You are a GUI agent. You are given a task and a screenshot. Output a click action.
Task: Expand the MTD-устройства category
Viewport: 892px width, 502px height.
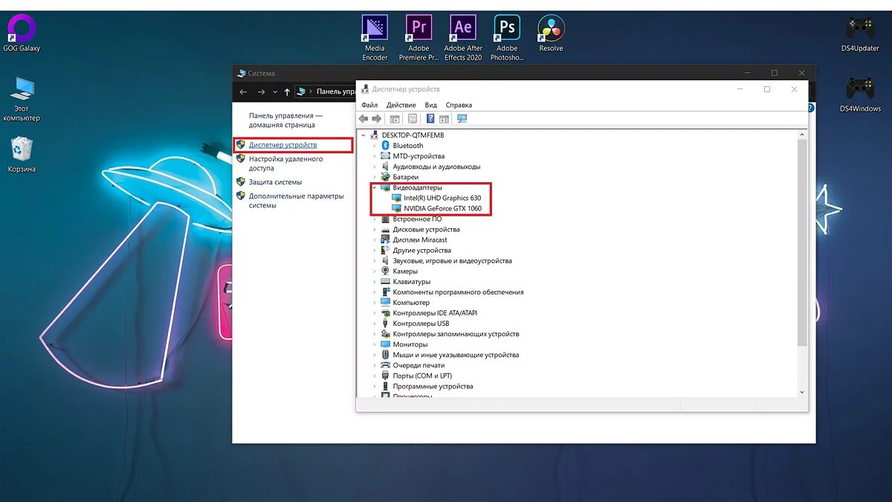pos(375,156)
